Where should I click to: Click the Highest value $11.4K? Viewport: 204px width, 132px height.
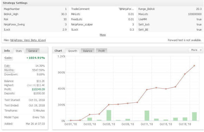(x=40, y=85)
